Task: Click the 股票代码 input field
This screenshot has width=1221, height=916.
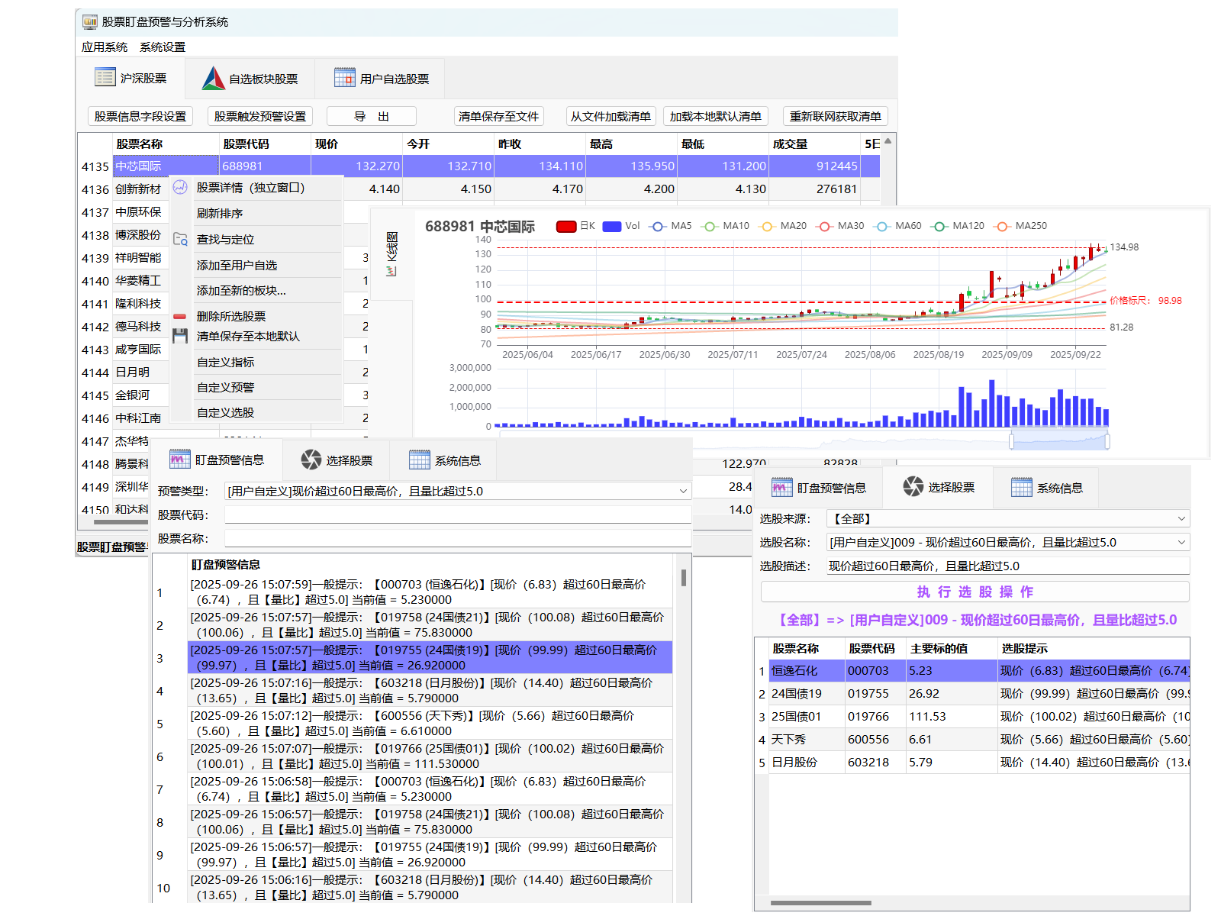Action: (458, 515)
